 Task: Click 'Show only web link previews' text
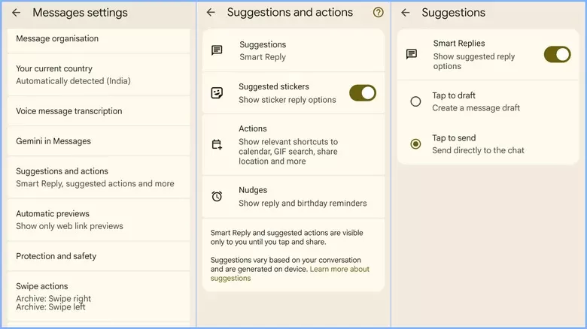point(70,226)
